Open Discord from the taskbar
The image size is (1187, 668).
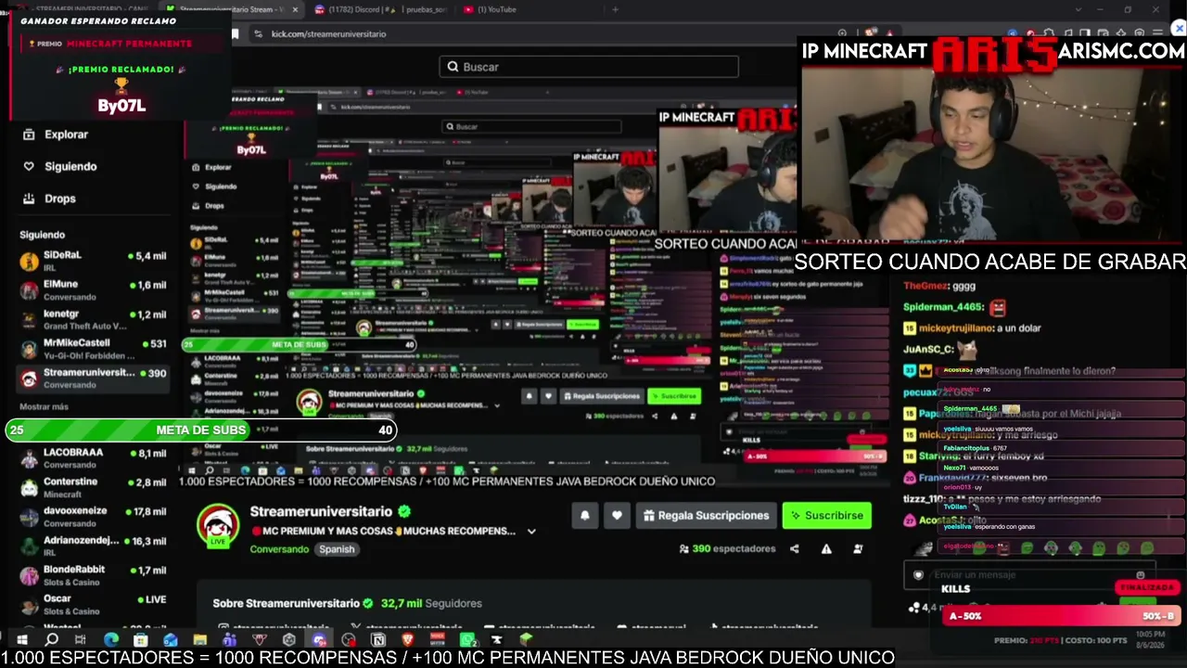(x=319, y=639)
